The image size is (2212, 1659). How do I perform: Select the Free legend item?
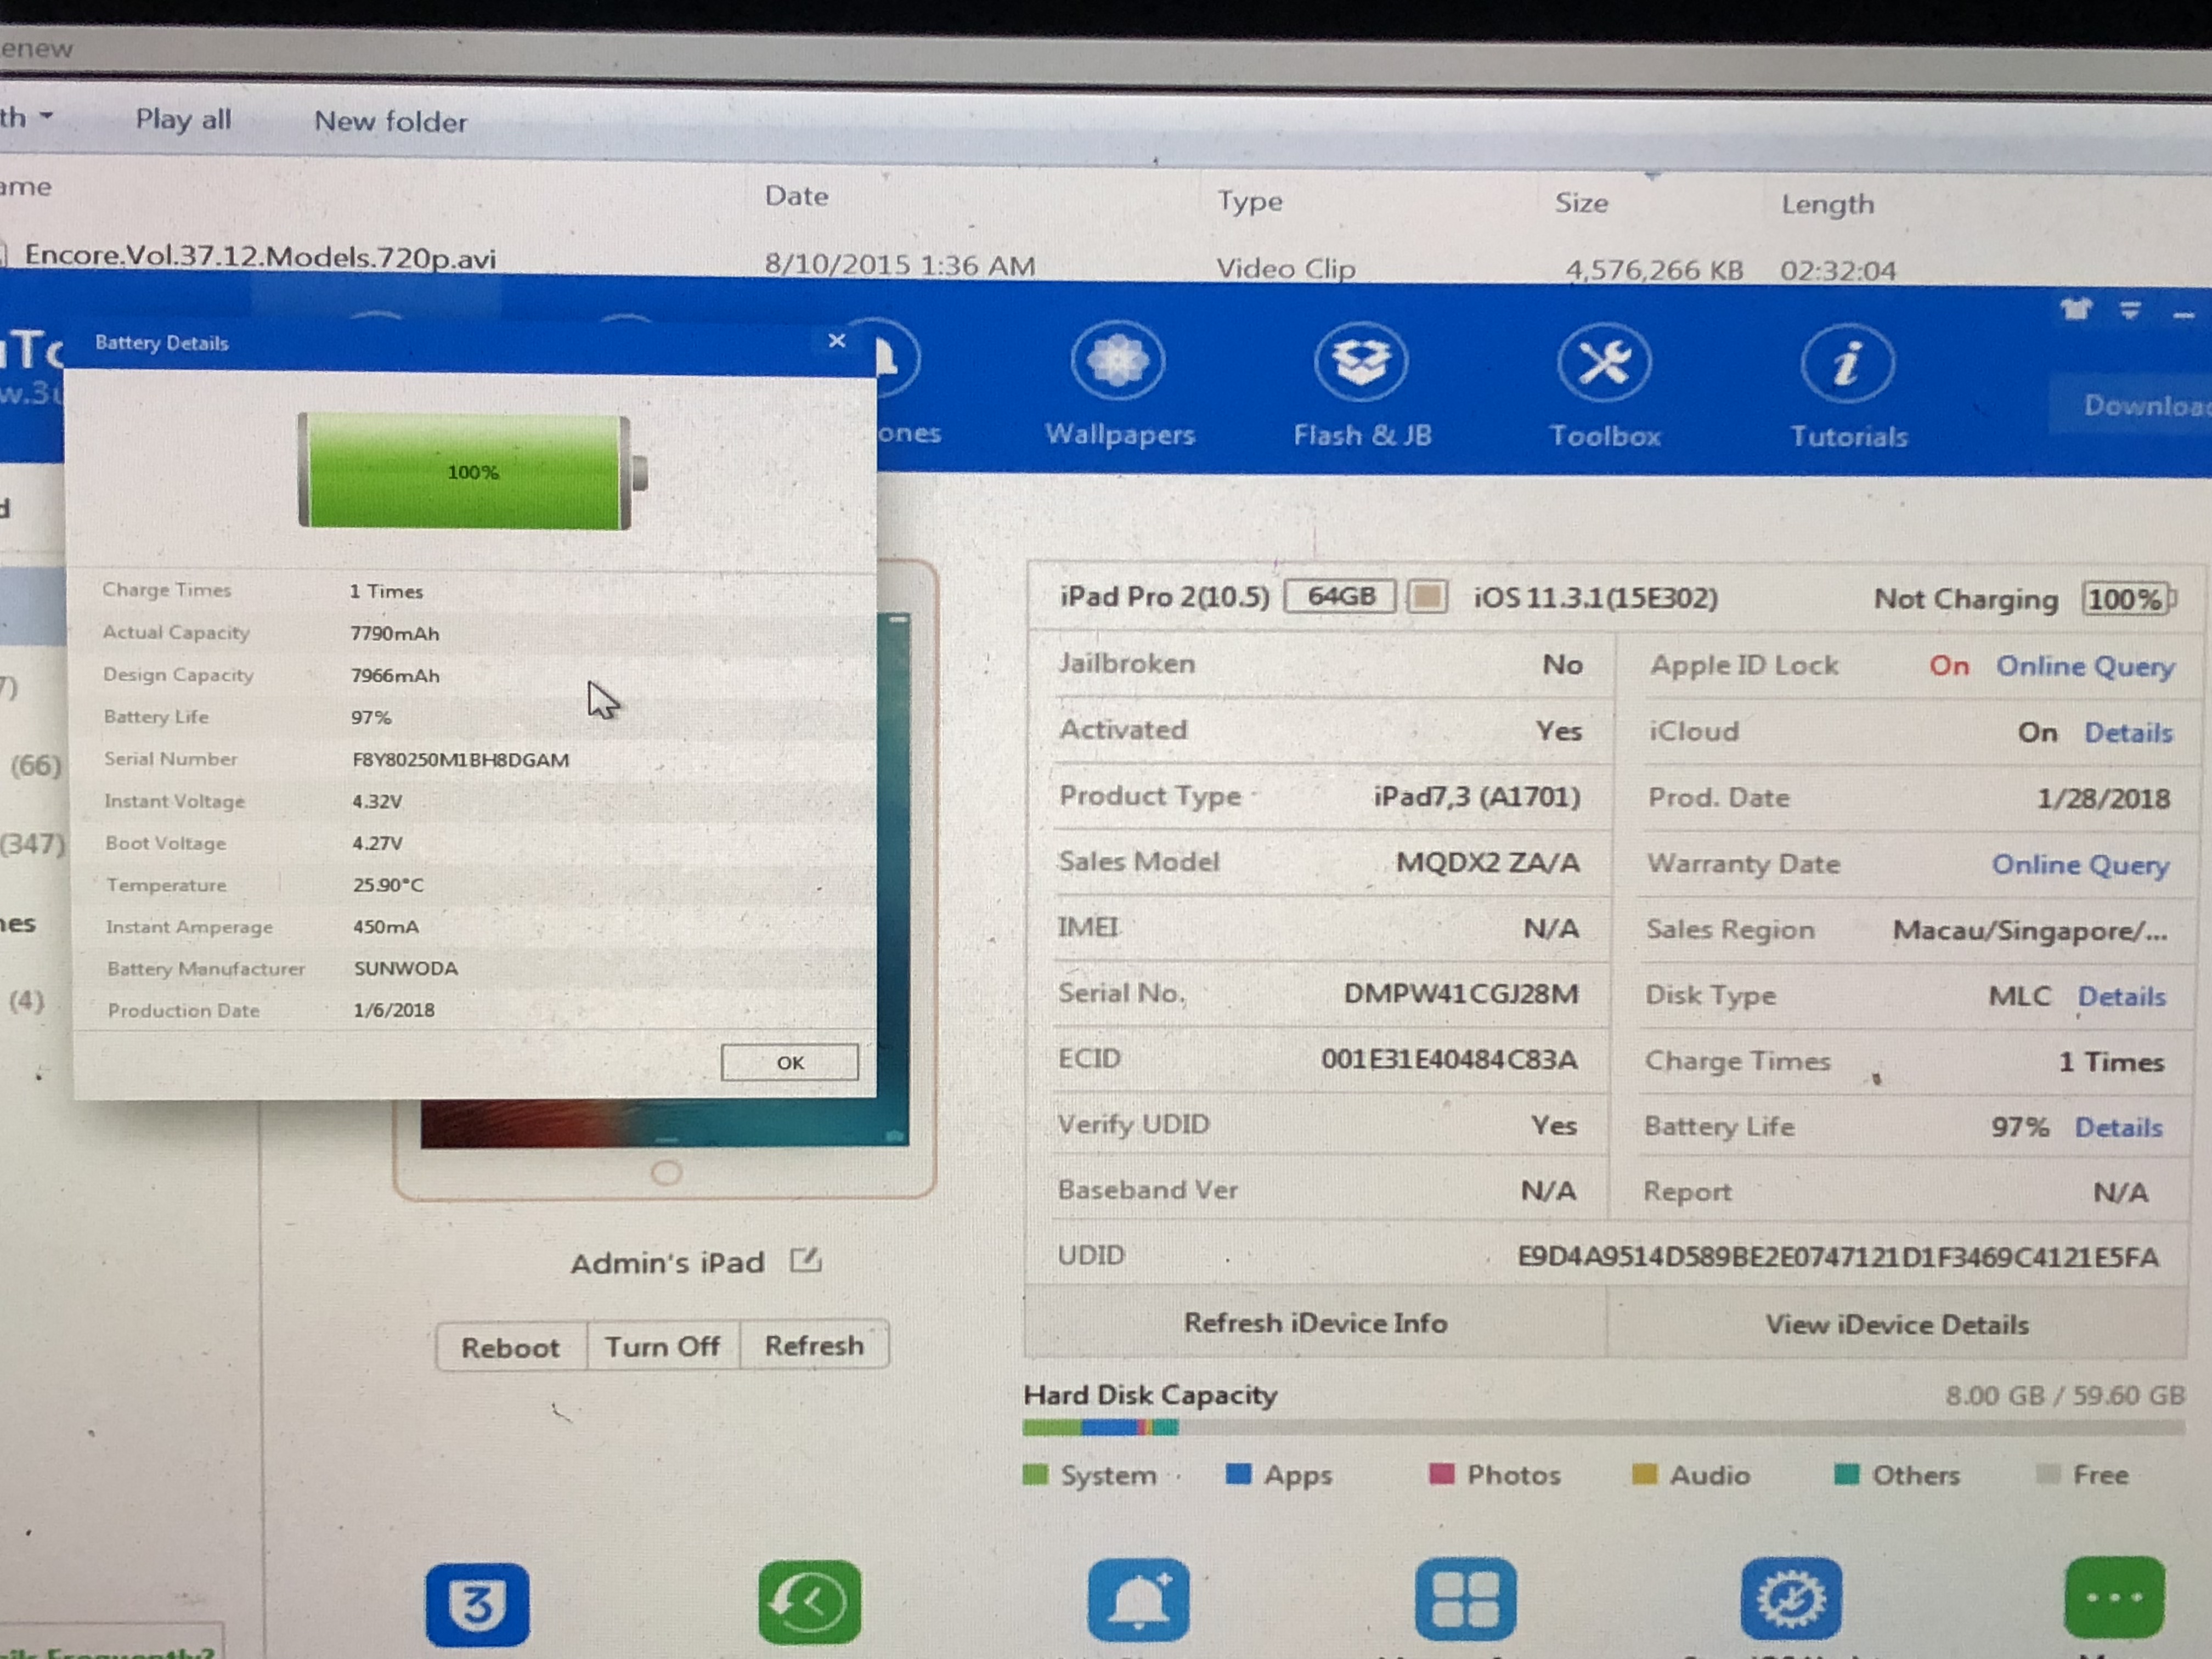2082,1475
